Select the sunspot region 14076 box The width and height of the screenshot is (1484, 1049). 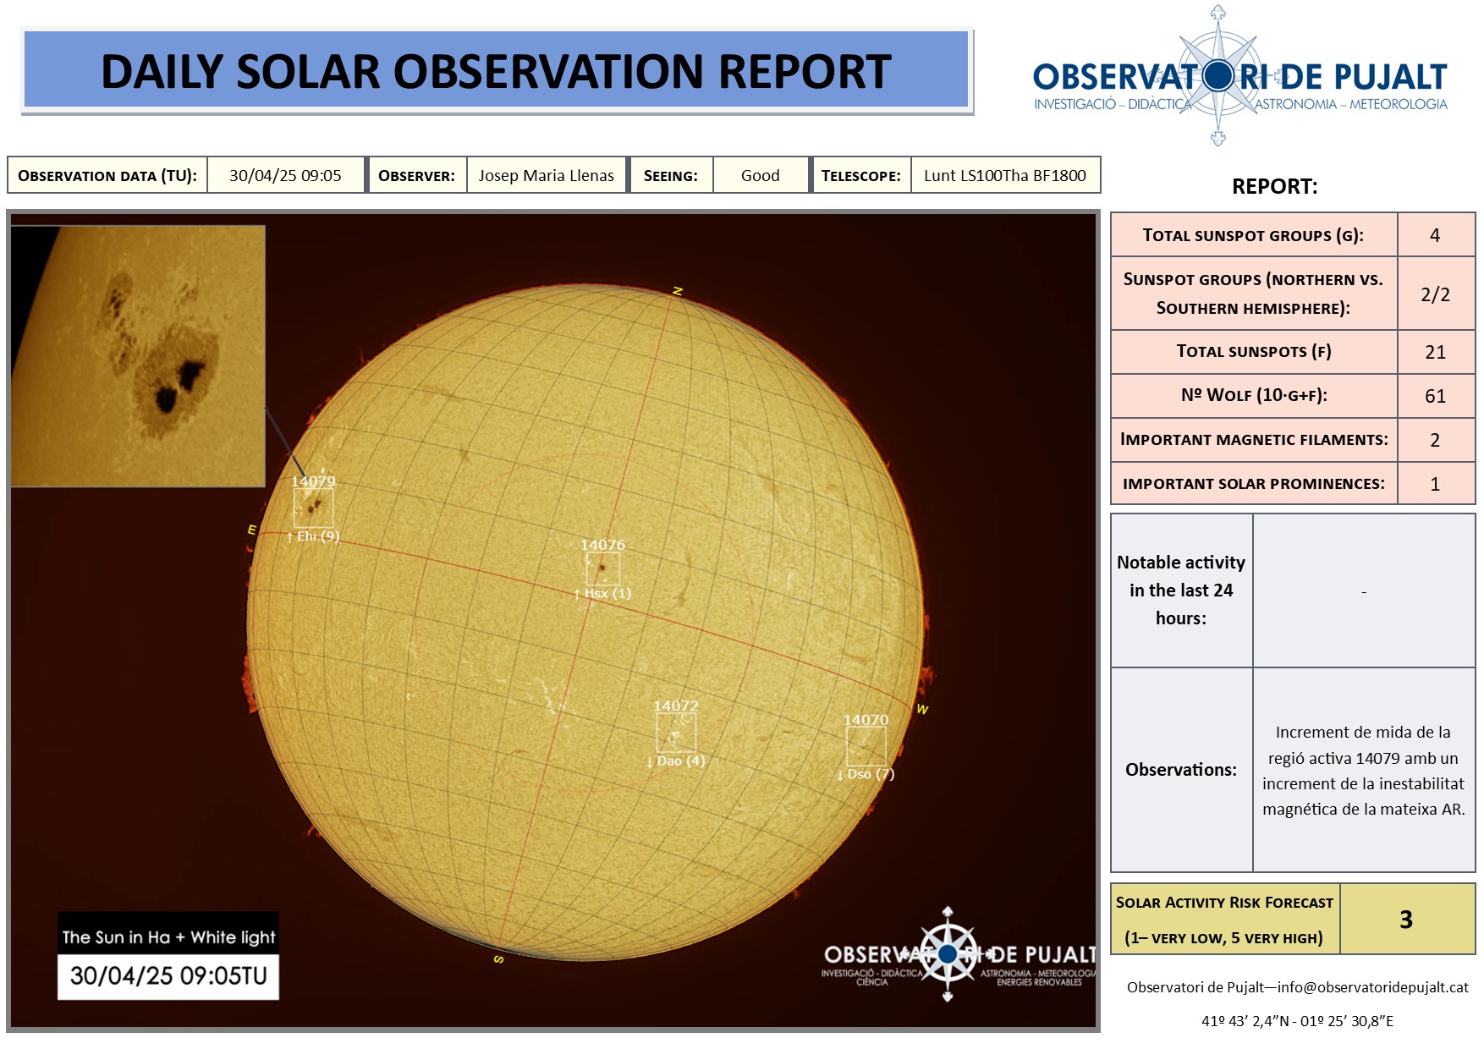(x=602, y=568)
